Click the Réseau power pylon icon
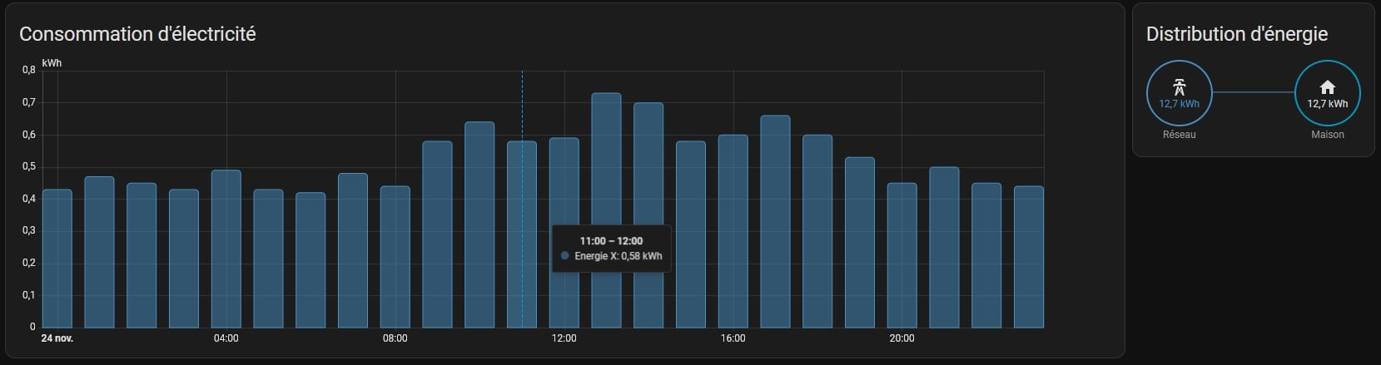Screen dimensions: 1381x365 [1179, 86]
